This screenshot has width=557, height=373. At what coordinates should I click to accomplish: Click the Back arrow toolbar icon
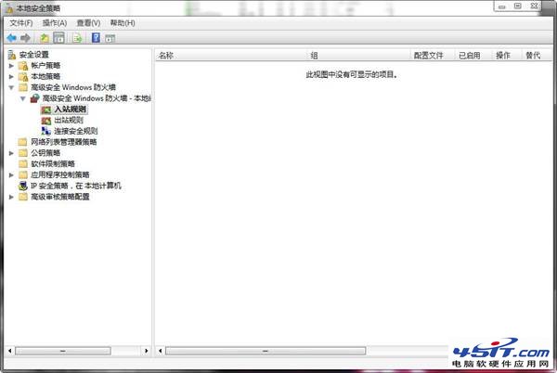(x=11, y=38)
